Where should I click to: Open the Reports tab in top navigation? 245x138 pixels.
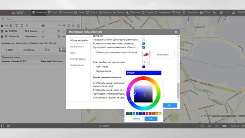point(80,12)
